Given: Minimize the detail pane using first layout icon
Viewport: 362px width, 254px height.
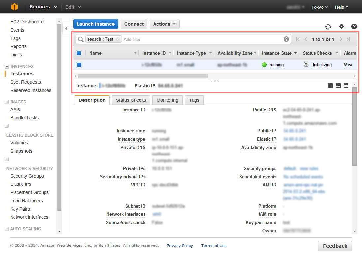Looking at the screenshot, I should 330,86.
